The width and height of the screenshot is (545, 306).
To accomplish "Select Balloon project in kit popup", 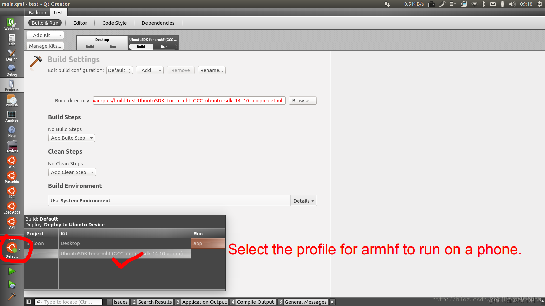I will pyautogui.click(x=41, y=243).
